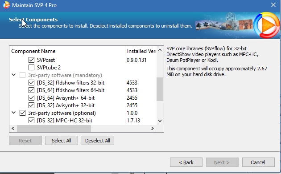The height and width of the screenshot is (174, 281).
Task: Click the vertical scrollbar up arrow
Action: pos(160,50)
